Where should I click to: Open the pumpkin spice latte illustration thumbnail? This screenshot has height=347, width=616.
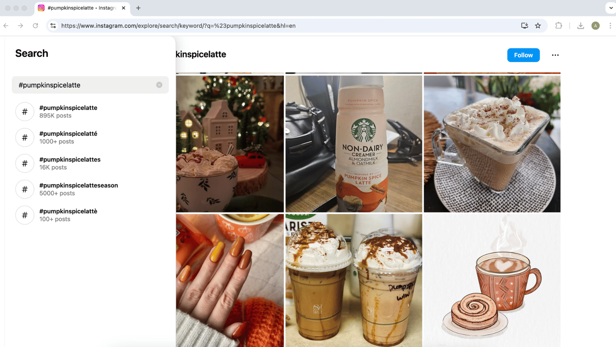[x=492, y=281]
